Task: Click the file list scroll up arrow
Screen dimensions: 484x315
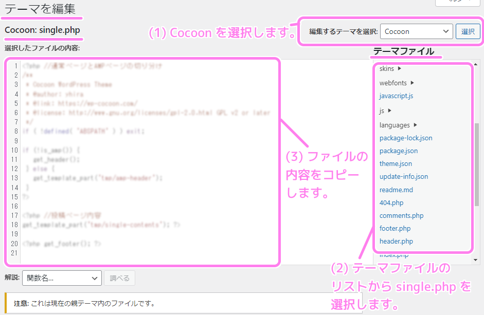Action: click(x=476, y=64)
